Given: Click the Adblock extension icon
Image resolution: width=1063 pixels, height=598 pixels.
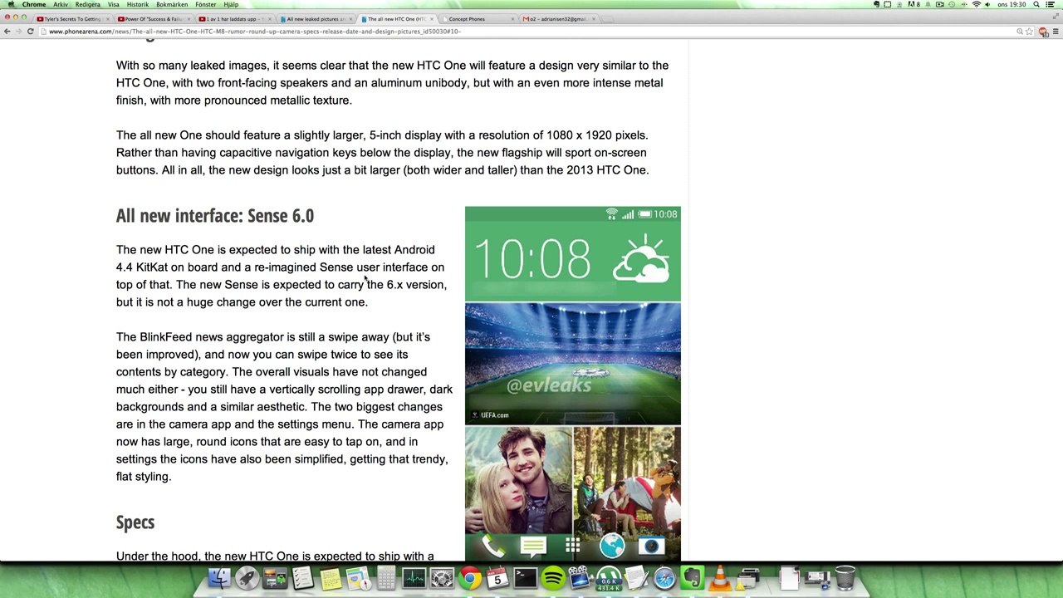Looking at the screenshot, I should coord(1043,32).
